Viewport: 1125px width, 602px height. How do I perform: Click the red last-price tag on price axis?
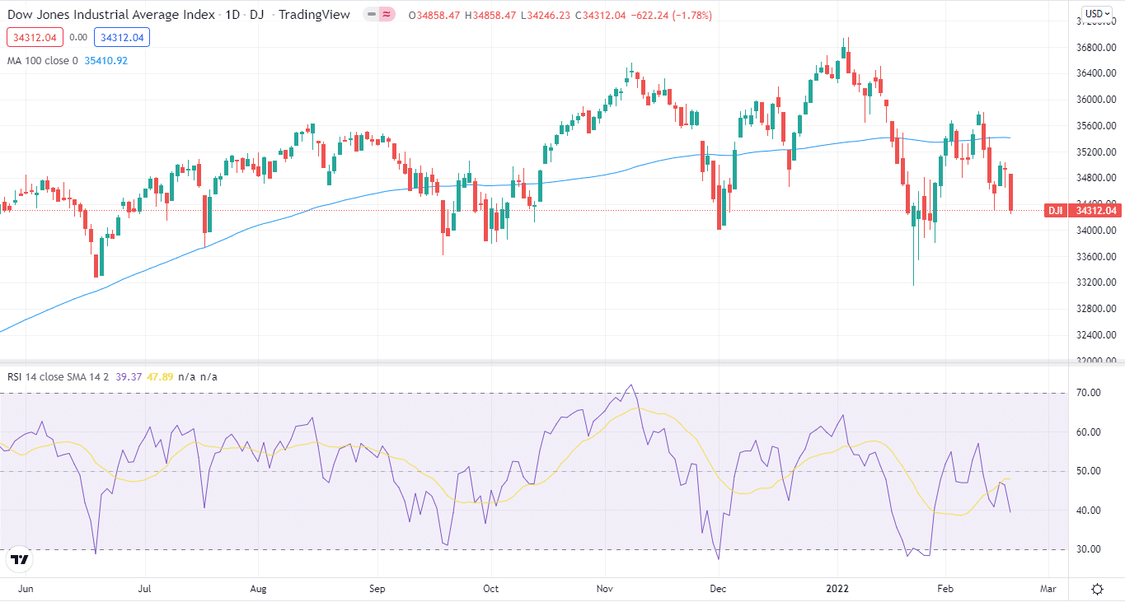[1095, 211]
